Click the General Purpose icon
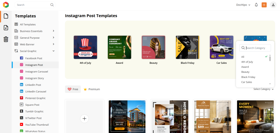The height and width of the screenshot is (133, 280). pyautogui.click(x=16, y=38)
